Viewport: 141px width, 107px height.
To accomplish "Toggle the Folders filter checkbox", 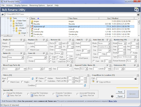I will coord(37,78).
